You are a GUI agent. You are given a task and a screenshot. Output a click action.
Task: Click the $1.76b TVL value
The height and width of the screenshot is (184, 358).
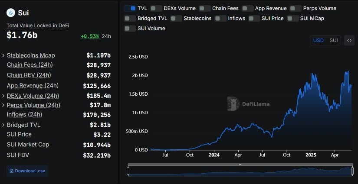coord(22,36)
